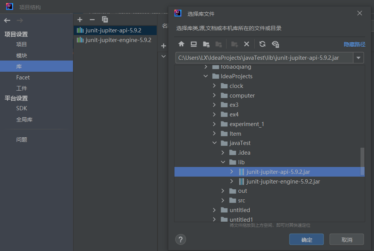Screen dimensions: 374x251
Task: Close the 选择库文件 dialog
Action: pyautogui.click(x=360, y=13)
